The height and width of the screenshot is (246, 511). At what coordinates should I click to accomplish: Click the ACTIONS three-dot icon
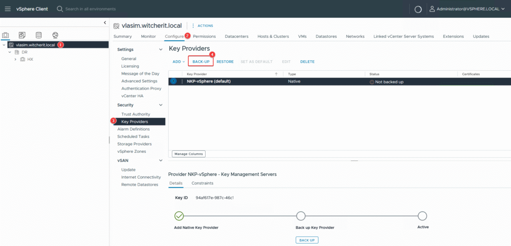193,26
